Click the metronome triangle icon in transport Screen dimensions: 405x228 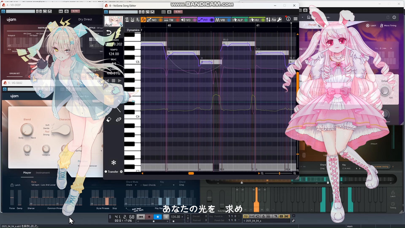(x=263, y=216)
